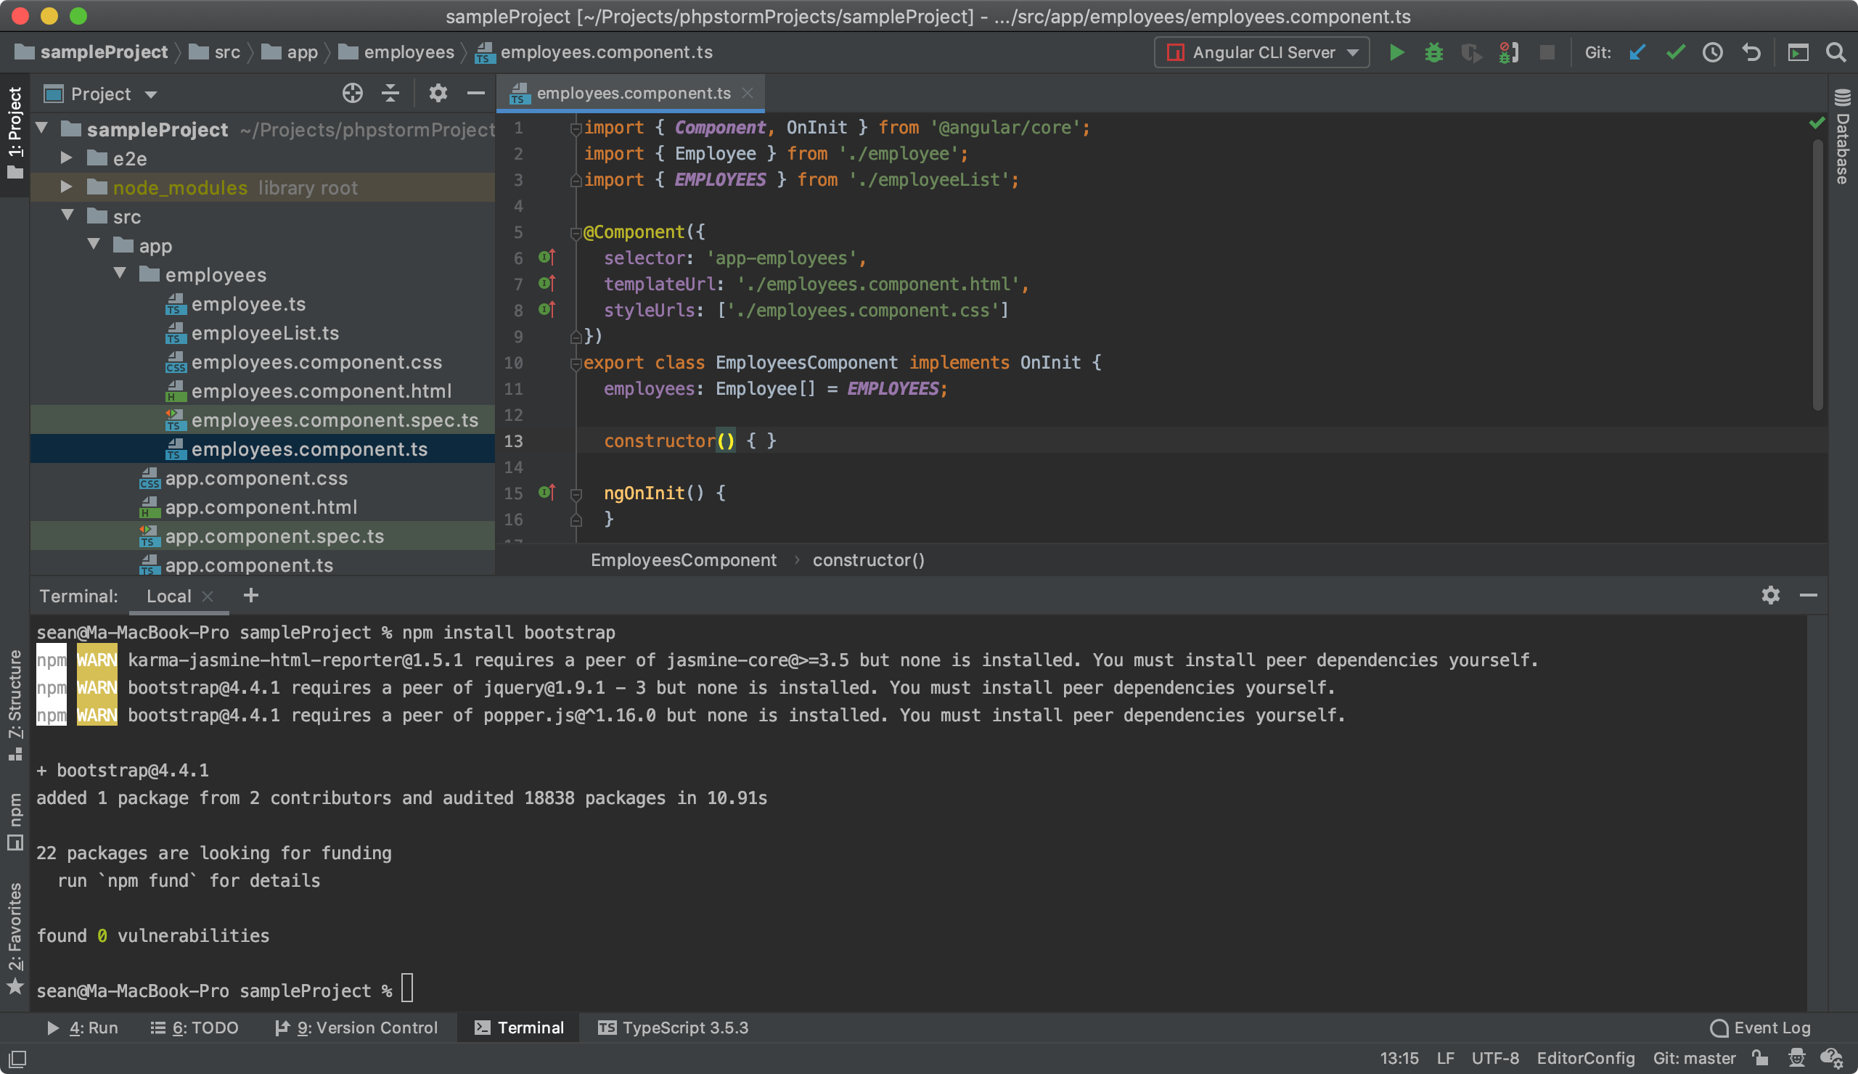Collapse the employees folder
The image size is (1858, 1074).
click(x=120, y=274)
